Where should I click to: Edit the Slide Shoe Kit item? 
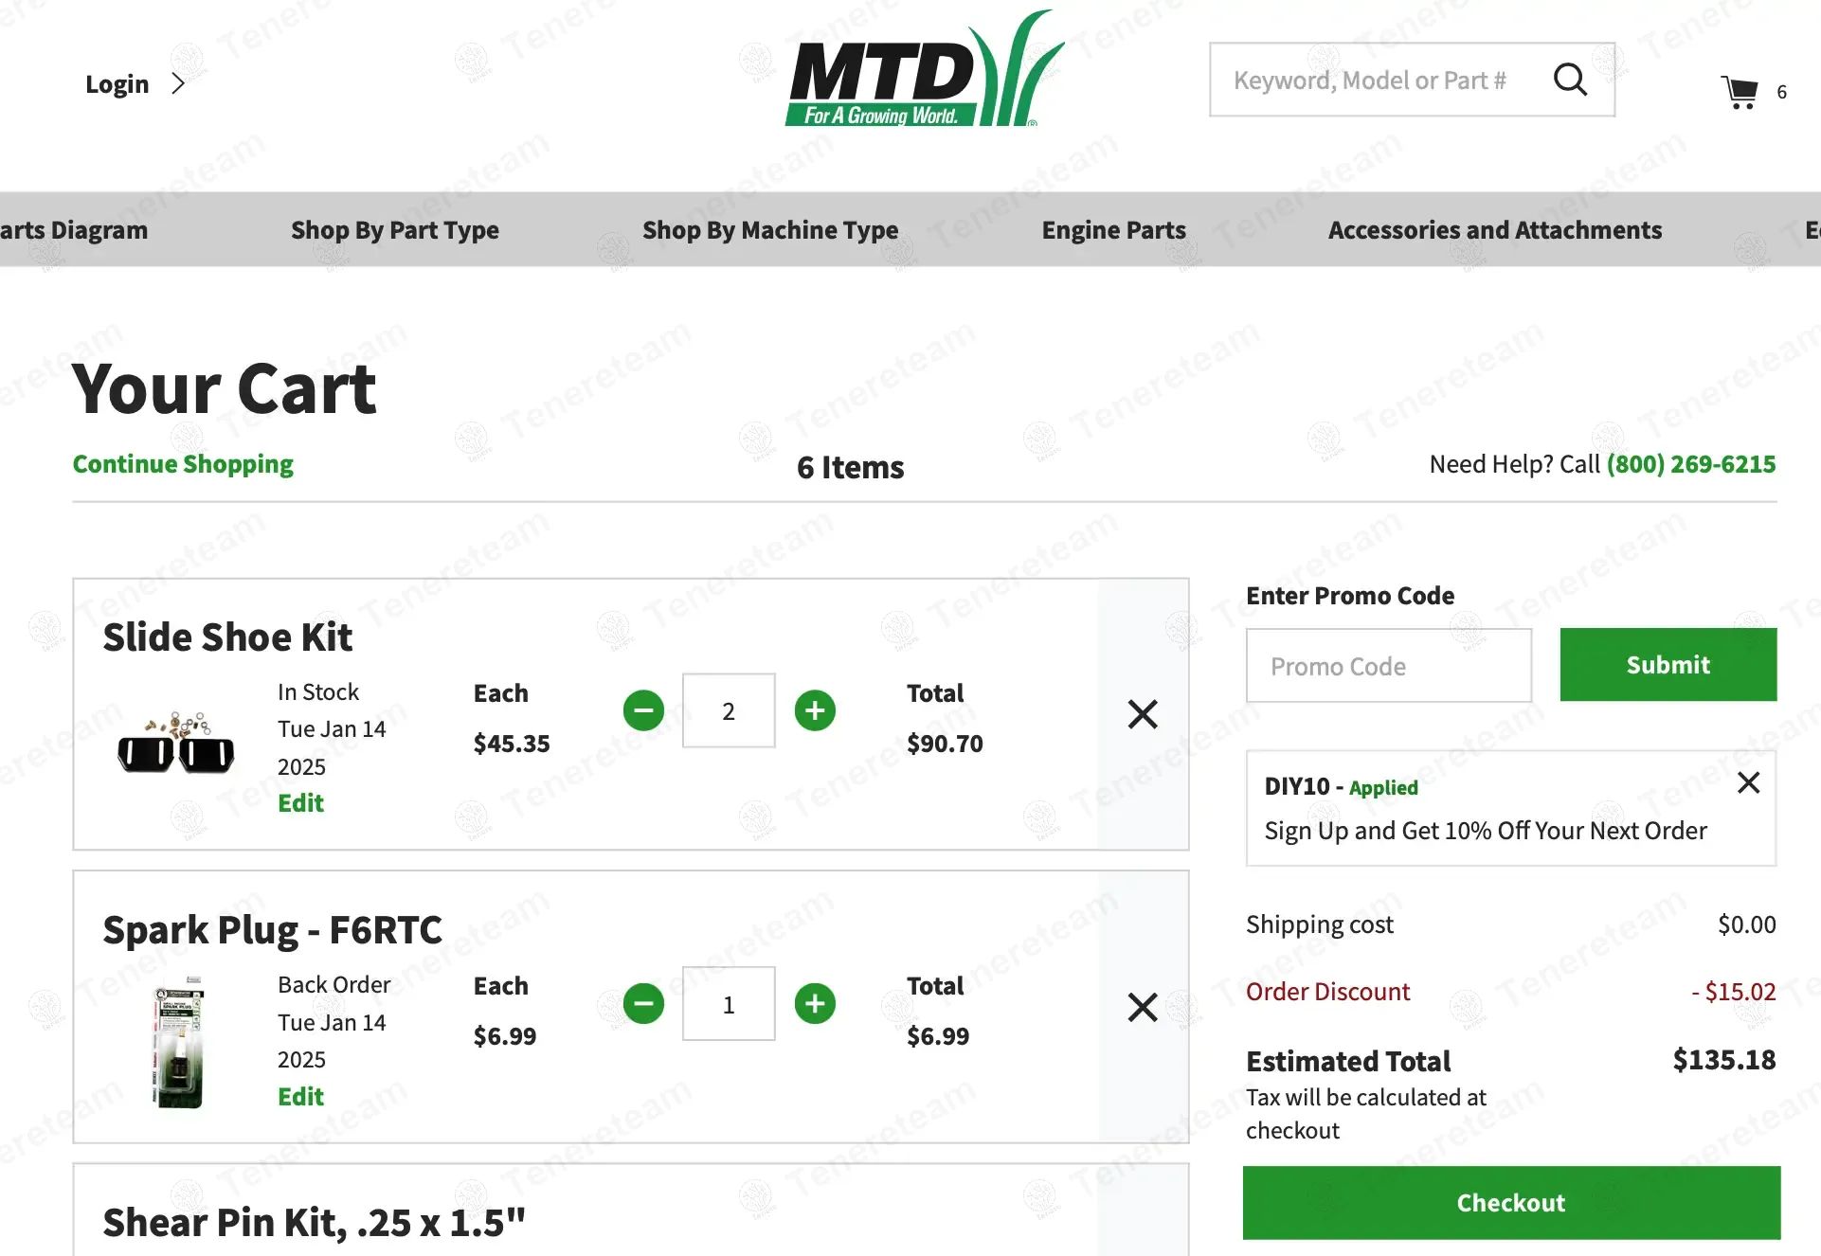click(300, 803)
